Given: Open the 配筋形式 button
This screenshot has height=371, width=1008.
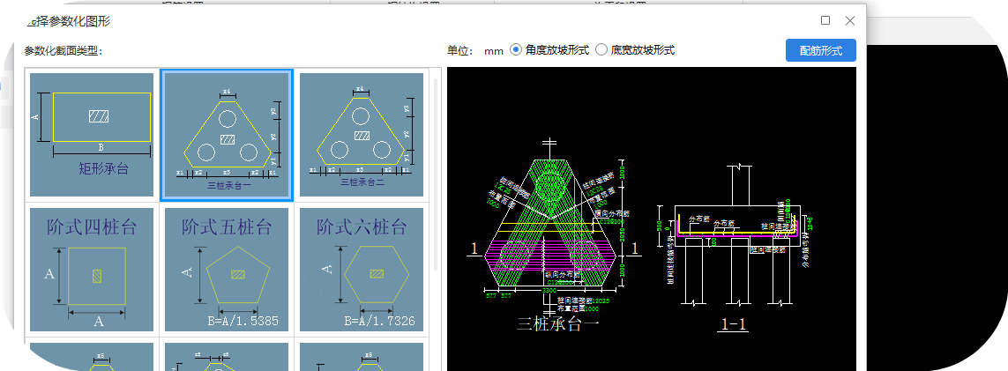Looking at the screenshot, I should pos(821,50).
